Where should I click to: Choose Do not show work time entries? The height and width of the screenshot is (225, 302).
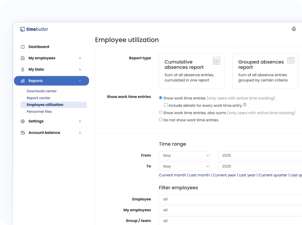(x=161, y=120)
